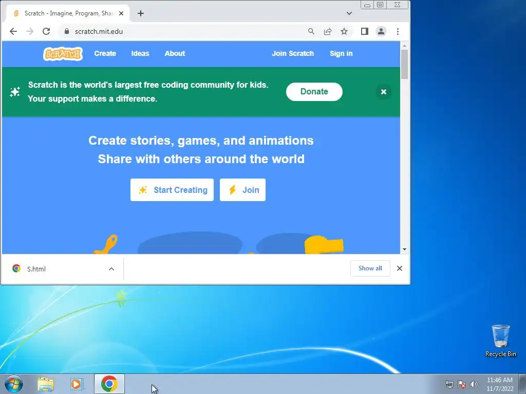Click Show all downloads button
The image size is (526, 394).
pyautogui.click(x=370, y=268)
